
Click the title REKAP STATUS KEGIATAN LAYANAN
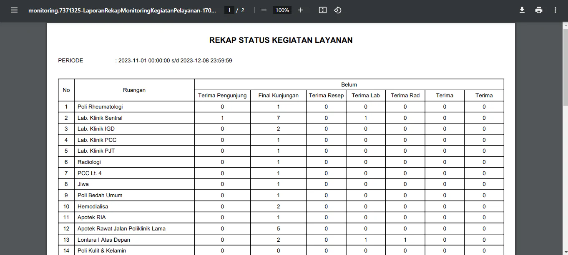tap(281, 40)
